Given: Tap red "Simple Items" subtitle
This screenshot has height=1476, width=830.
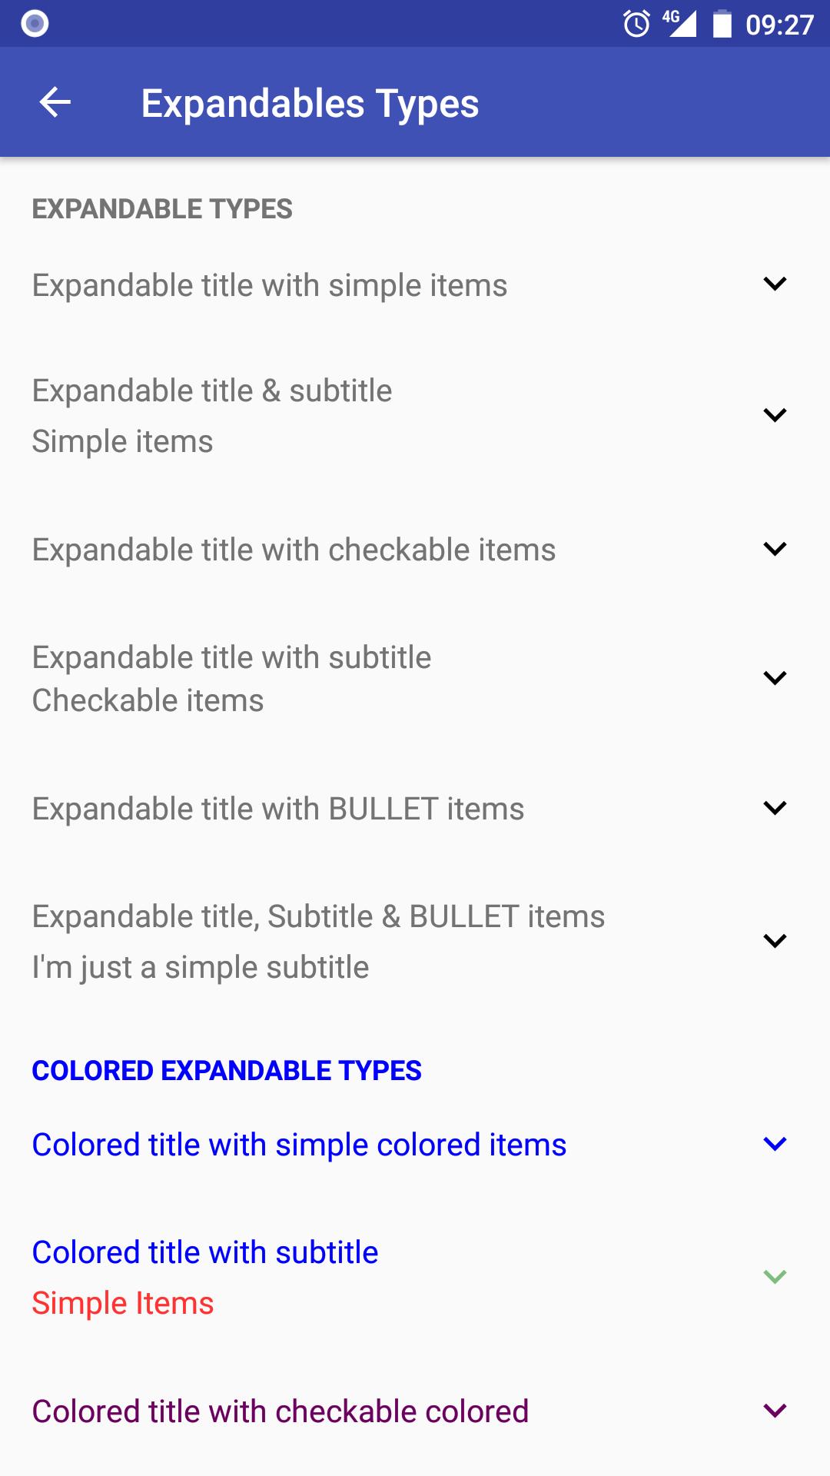Looking at the screenshot, I should [x=123, y=1303].
